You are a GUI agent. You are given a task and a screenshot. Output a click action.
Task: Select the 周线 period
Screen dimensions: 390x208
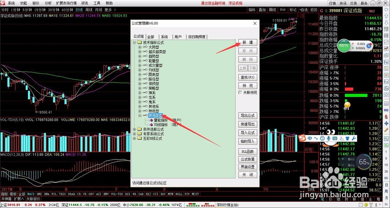[x=89, y=10]
